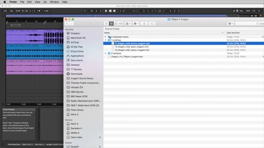Switch Finder to icon view

(106, 24)
